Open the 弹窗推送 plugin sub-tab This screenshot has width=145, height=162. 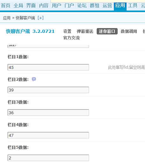click(x=85, y=31)
